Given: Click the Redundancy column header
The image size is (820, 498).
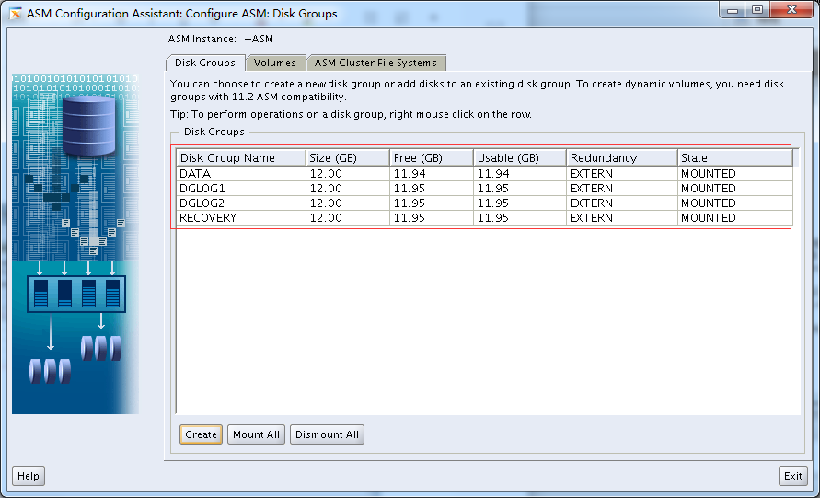Looking at the screenshot, I should (x=622, y=158).
